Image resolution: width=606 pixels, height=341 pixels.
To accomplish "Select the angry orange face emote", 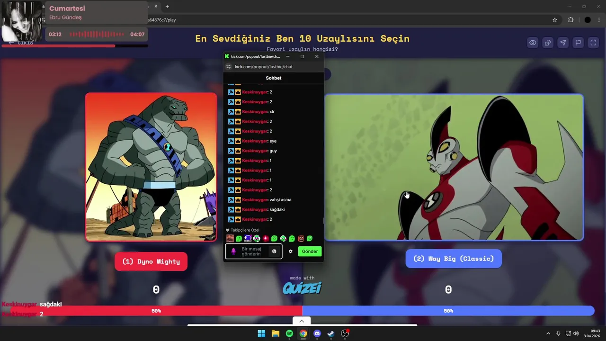I will [301, 238].
